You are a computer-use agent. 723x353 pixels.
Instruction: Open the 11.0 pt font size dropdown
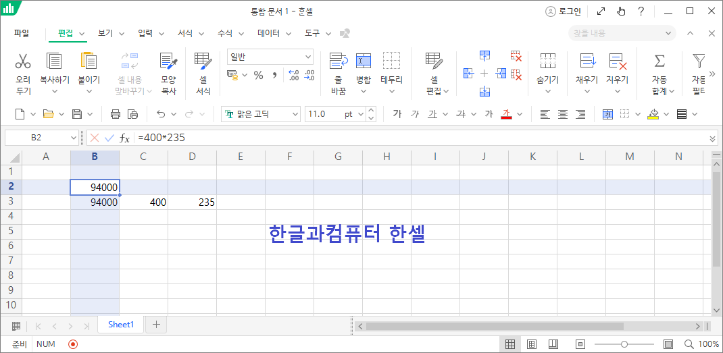(361, 114)
